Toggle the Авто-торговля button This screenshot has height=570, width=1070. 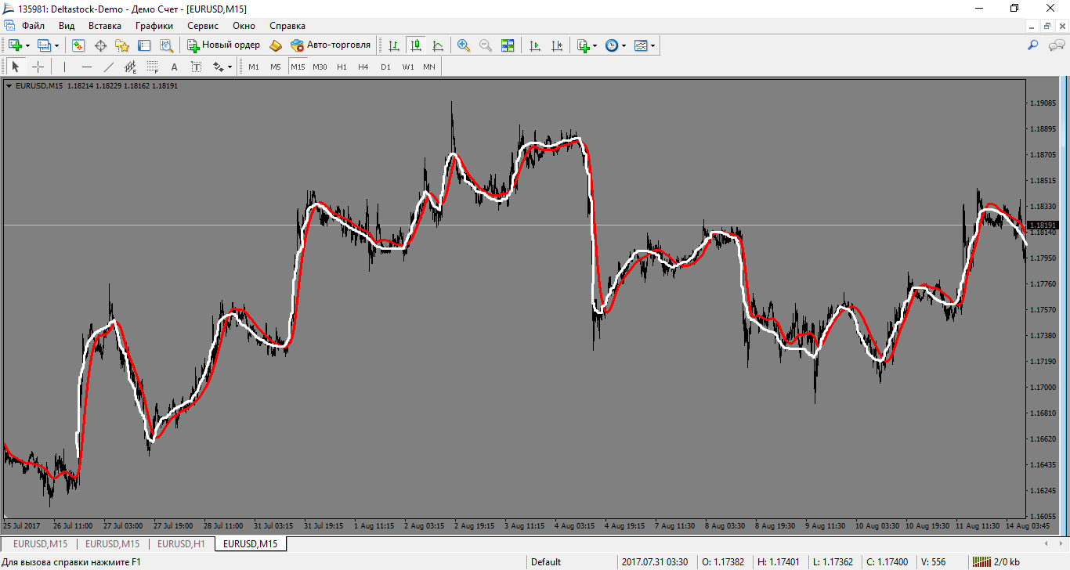[331, 45]
